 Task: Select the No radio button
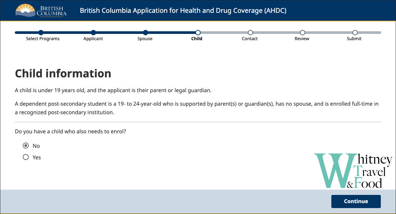[26, 146]
